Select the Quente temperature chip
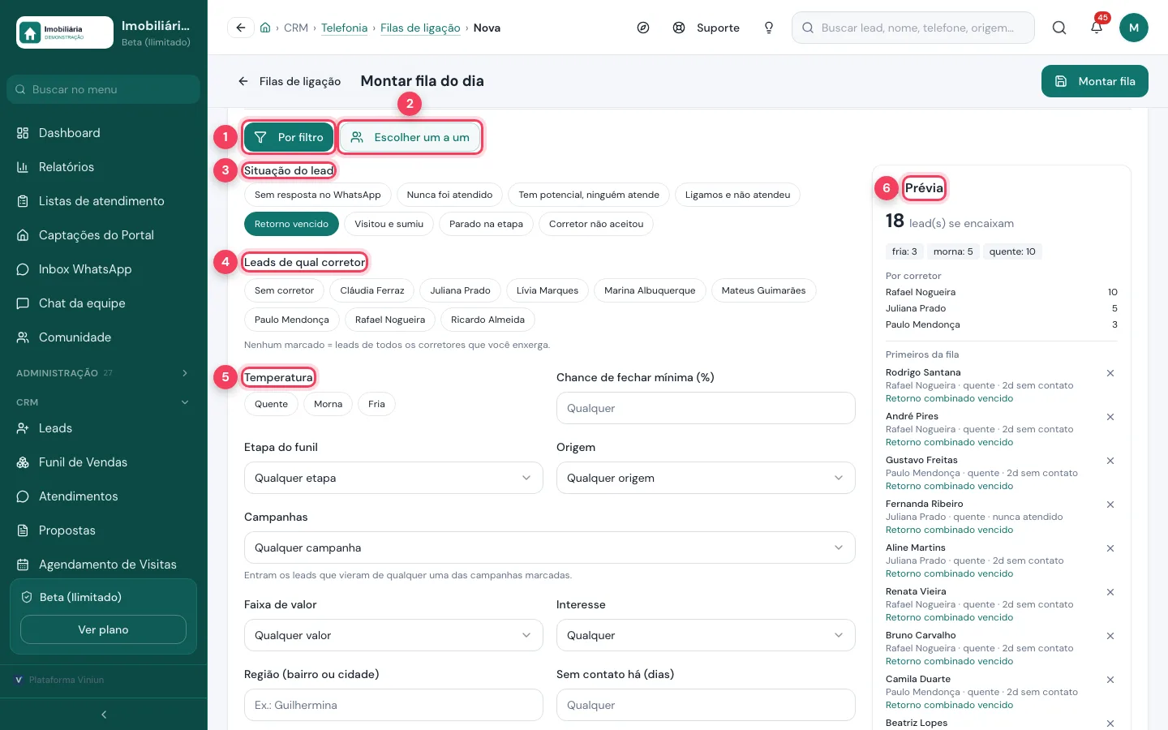Viewport: 1168px width, 730px height. [271, 404]
